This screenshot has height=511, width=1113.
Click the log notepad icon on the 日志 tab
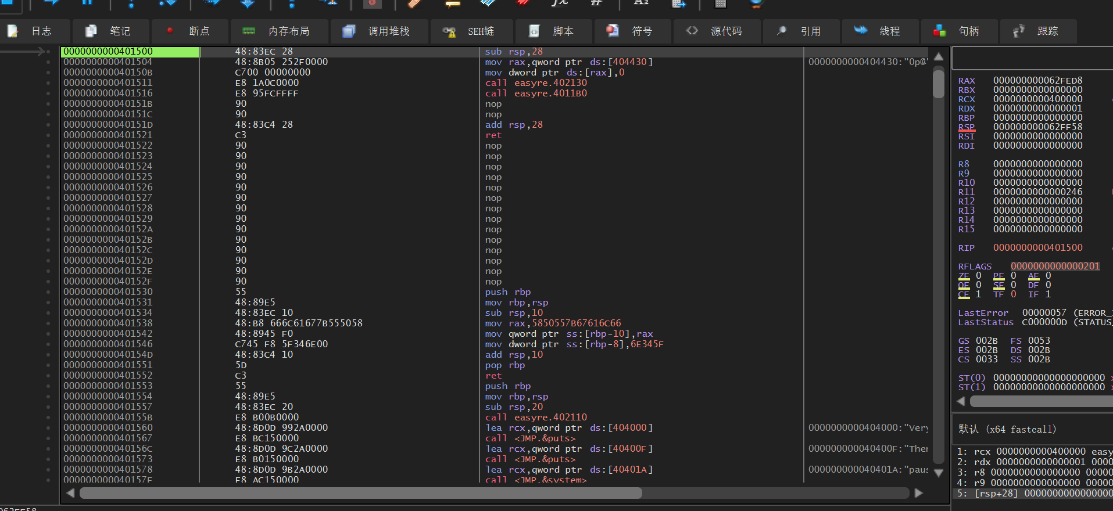13,31
